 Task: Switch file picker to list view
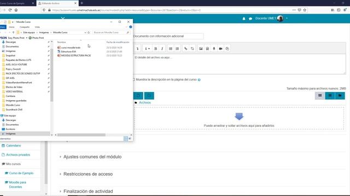pos(330,96)
